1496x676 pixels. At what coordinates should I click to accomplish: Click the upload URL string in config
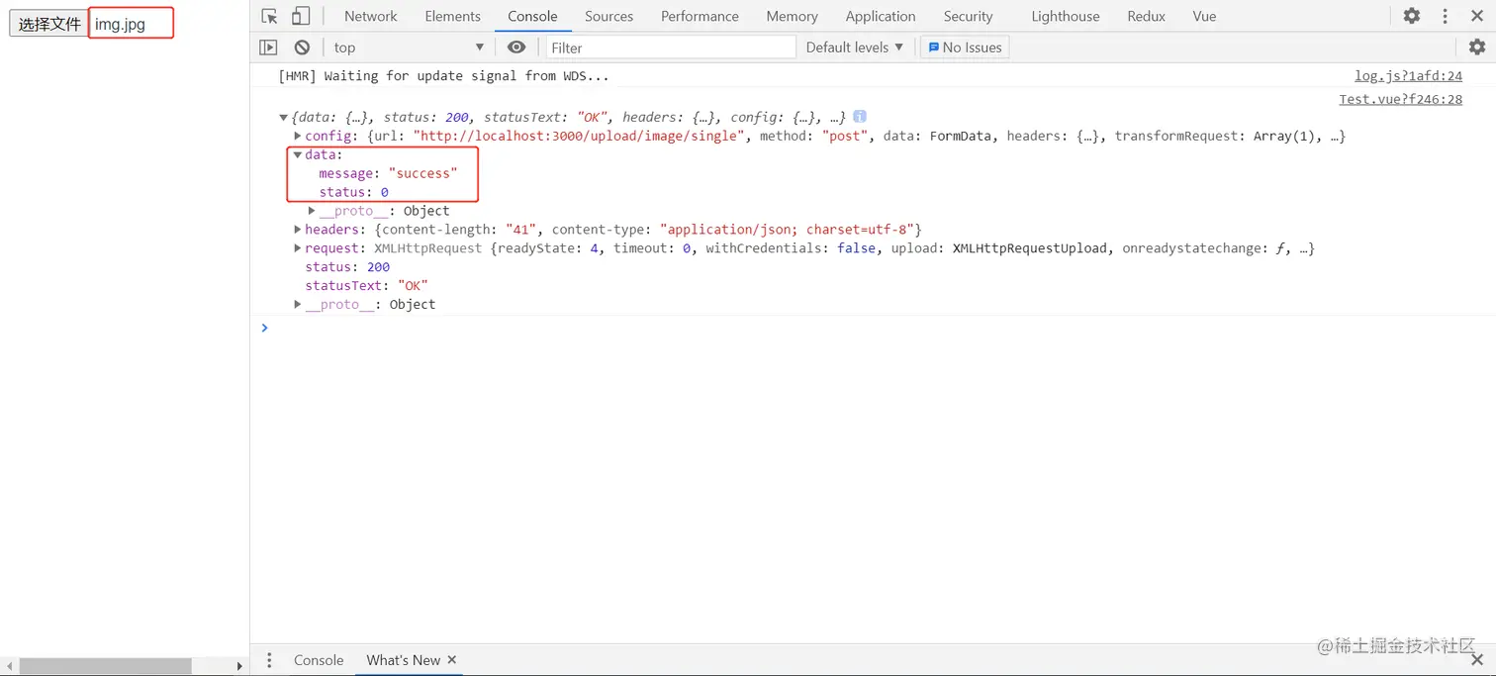pos(578,136)
